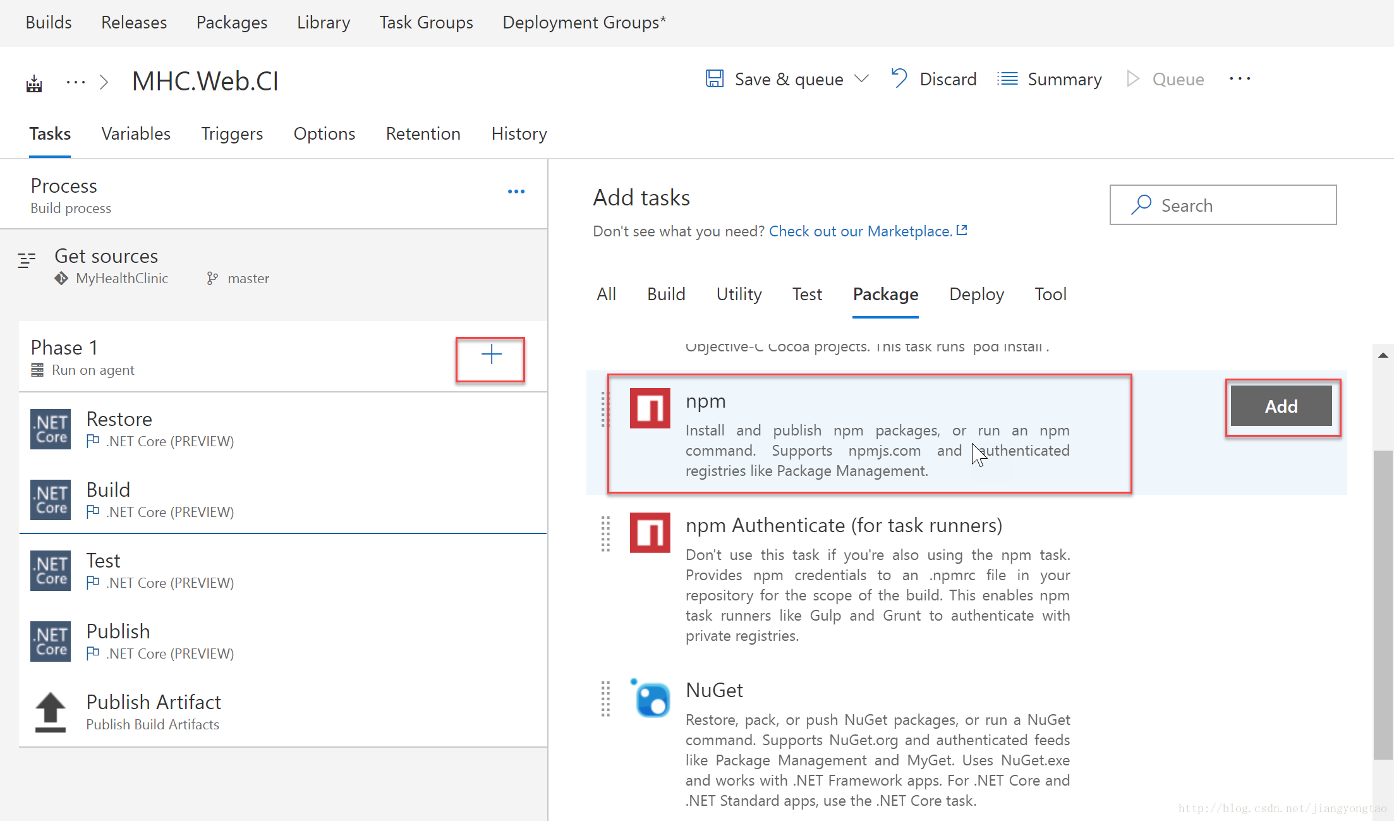Image resolution: width=1394 pixels, height=821 pixels.
Task: Click the Summary button label
Action: 1064,79
